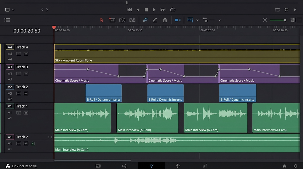Image resolution: width=303 pixels, height=169 pixels.
Task: Click the V2 track badge
Action: pos(10,87)
